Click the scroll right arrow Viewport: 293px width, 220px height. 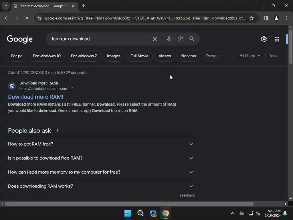tap(286, 204)
